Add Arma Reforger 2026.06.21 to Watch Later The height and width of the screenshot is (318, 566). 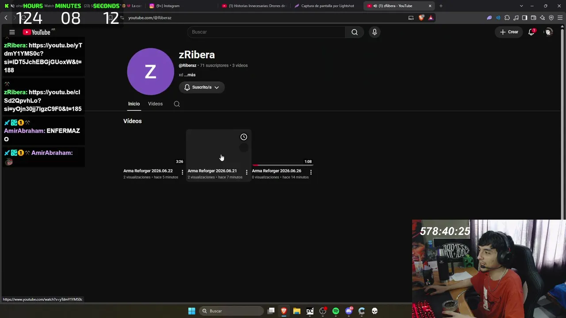(244, 137)
